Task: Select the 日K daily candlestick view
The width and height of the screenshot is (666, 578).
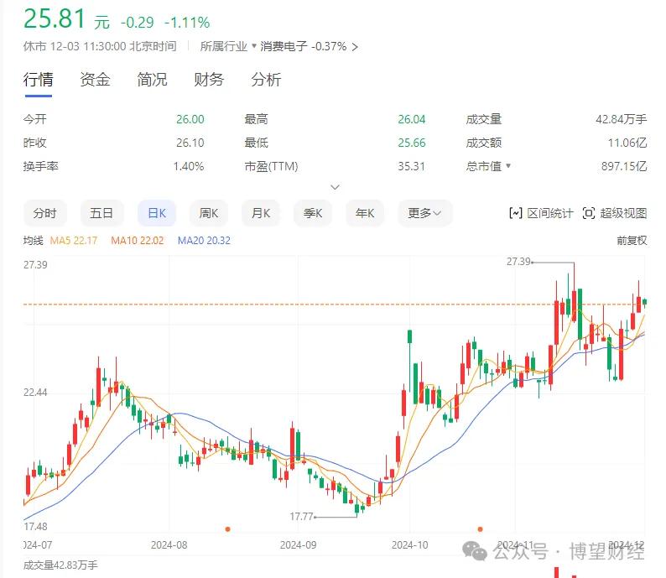Action: pos(157,213)
